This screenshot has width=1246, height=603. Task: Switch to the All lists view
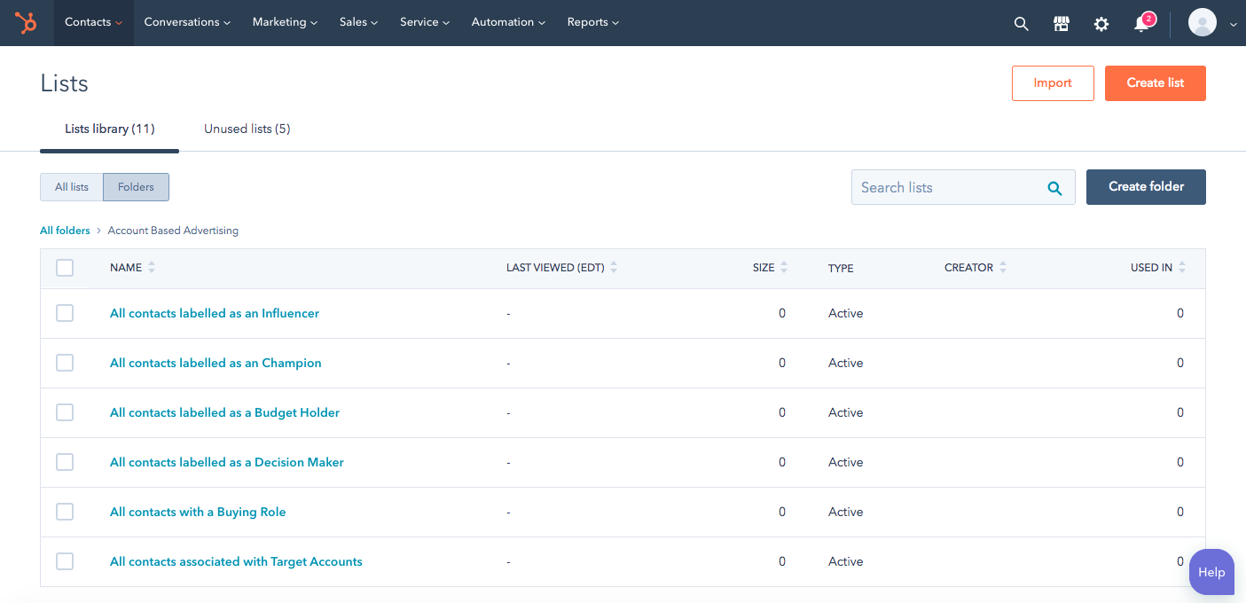[72, 187]
